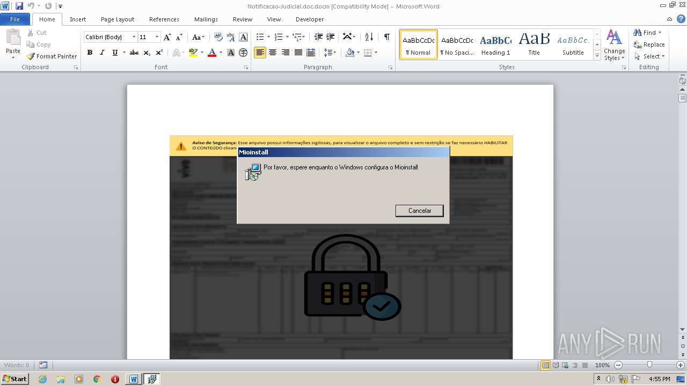
Task: Click the Multilevel list icon
Action: click(297, 37)
